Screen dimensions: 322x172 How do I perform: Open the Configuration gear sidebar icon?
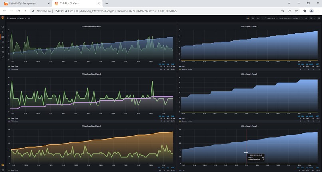tap(2, 52)
